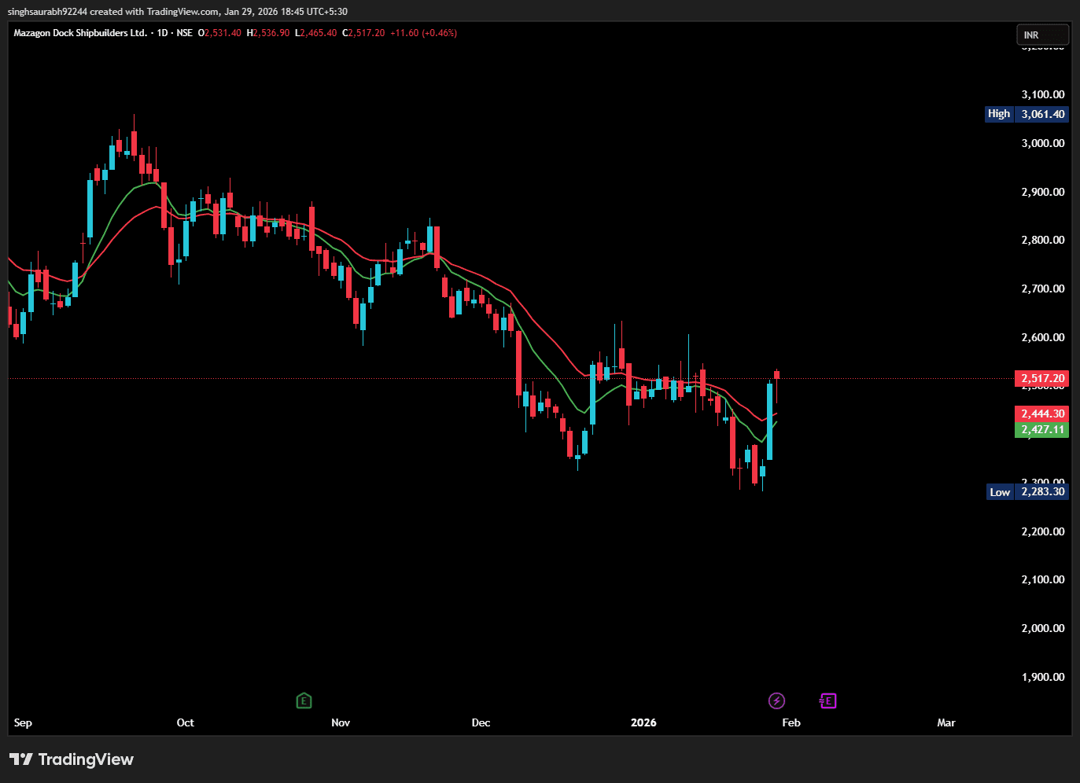Click the High 3,061.40 price label

pos(1027,114)
